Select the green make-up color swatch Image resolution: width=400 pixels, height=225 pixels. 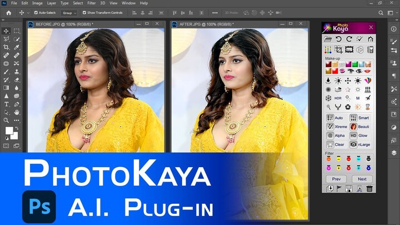355,64
